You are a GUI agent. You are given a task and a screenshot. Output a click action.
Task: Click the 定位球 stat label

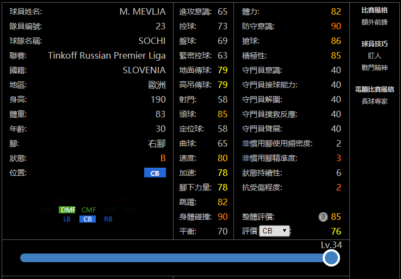(x=192, y=129)
